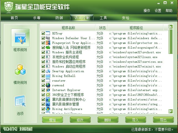The height and width of the screenshot is (133, 178).
Task: Click the Windows Defender row icon
Action: [48, 38]
